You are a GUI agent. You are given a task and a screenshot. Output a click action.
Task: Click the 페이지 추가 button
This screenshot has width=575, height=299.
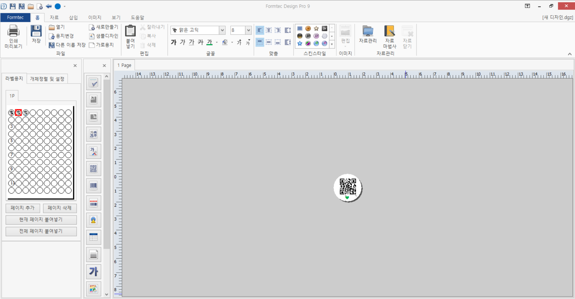pos(22,208)
